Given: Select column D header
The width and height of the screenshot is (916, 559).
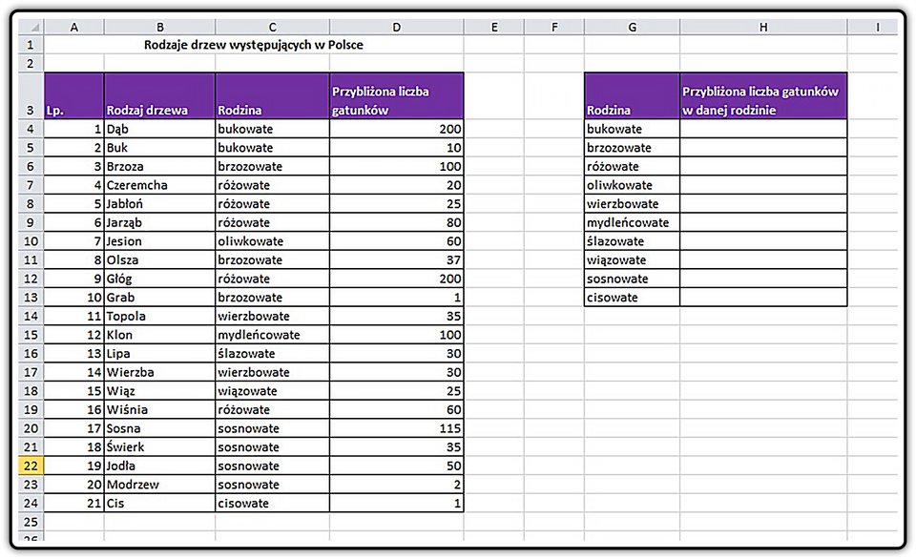Looking at the screenshot, I should 397,27.
